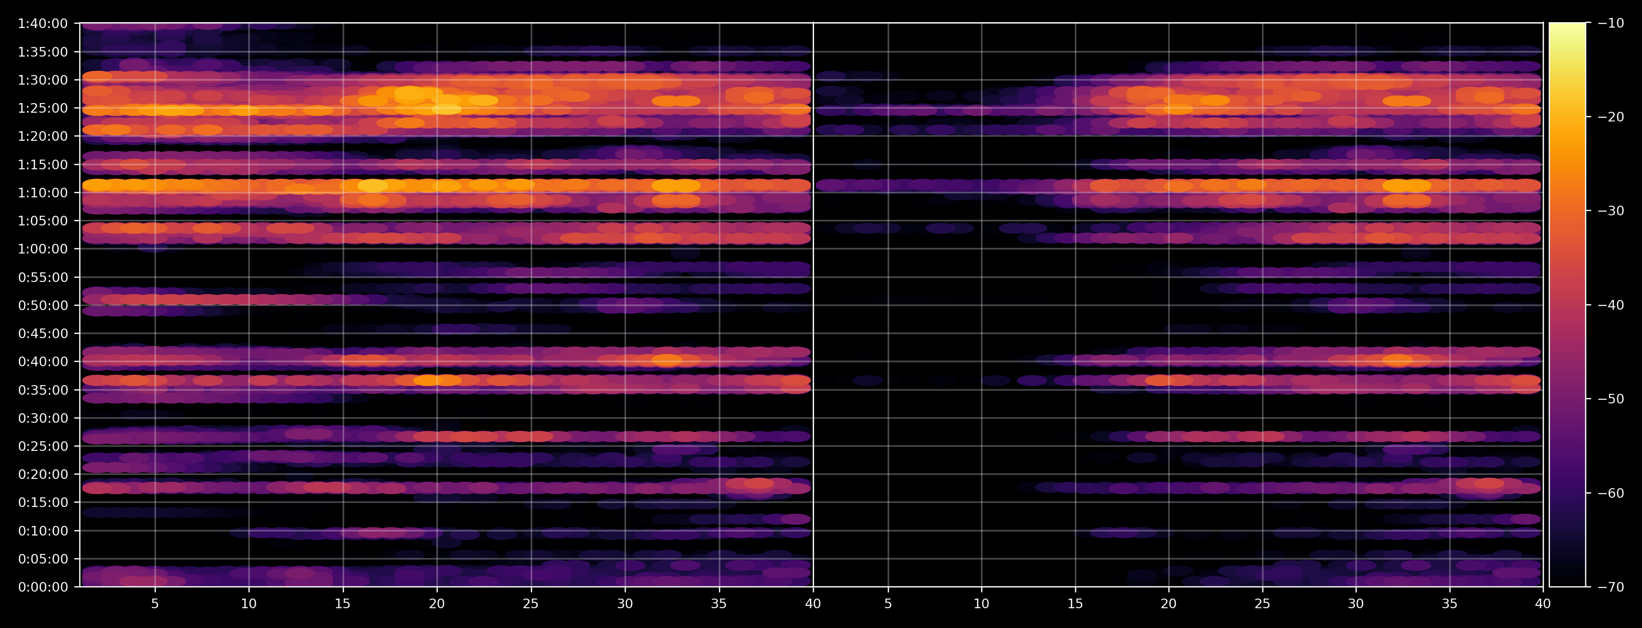Viewport: 1642px width, 628px height.
Task: Click the −70 colorbar tick label
Action: tap(1611, 587)
